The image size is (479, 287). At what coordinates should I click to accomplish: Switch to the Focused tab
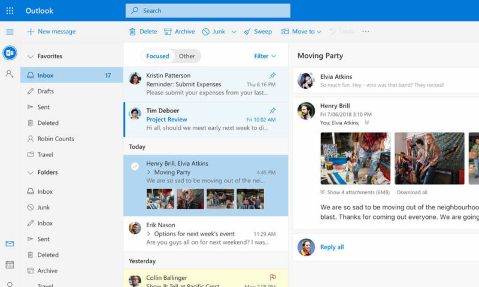click(157, 56)
